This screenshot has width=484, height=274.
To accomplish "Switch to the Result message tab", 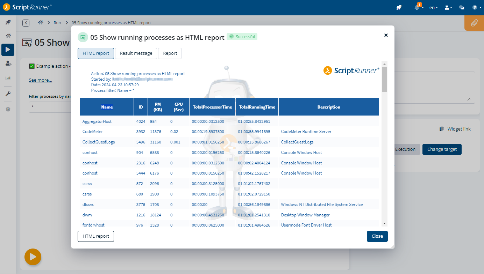I will (136, 53).
